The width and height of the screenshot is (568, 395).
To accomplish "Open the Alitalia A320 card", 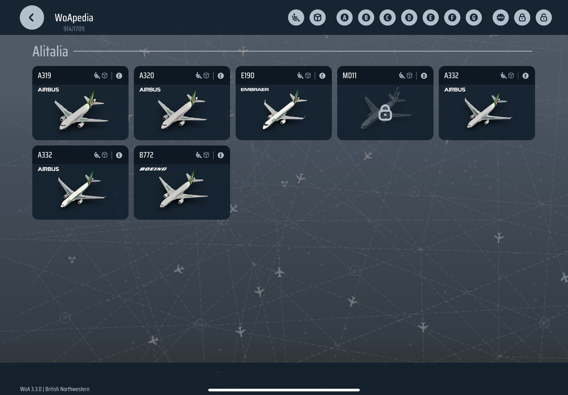I will pos(182,103).
